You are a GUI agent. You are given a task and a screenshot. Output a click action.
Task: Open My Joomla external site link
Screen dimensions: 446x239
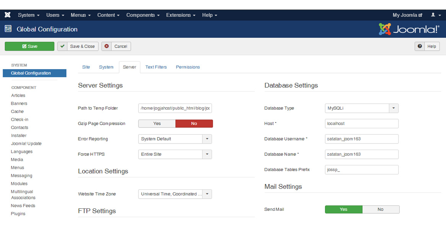(x=407, y=15)
